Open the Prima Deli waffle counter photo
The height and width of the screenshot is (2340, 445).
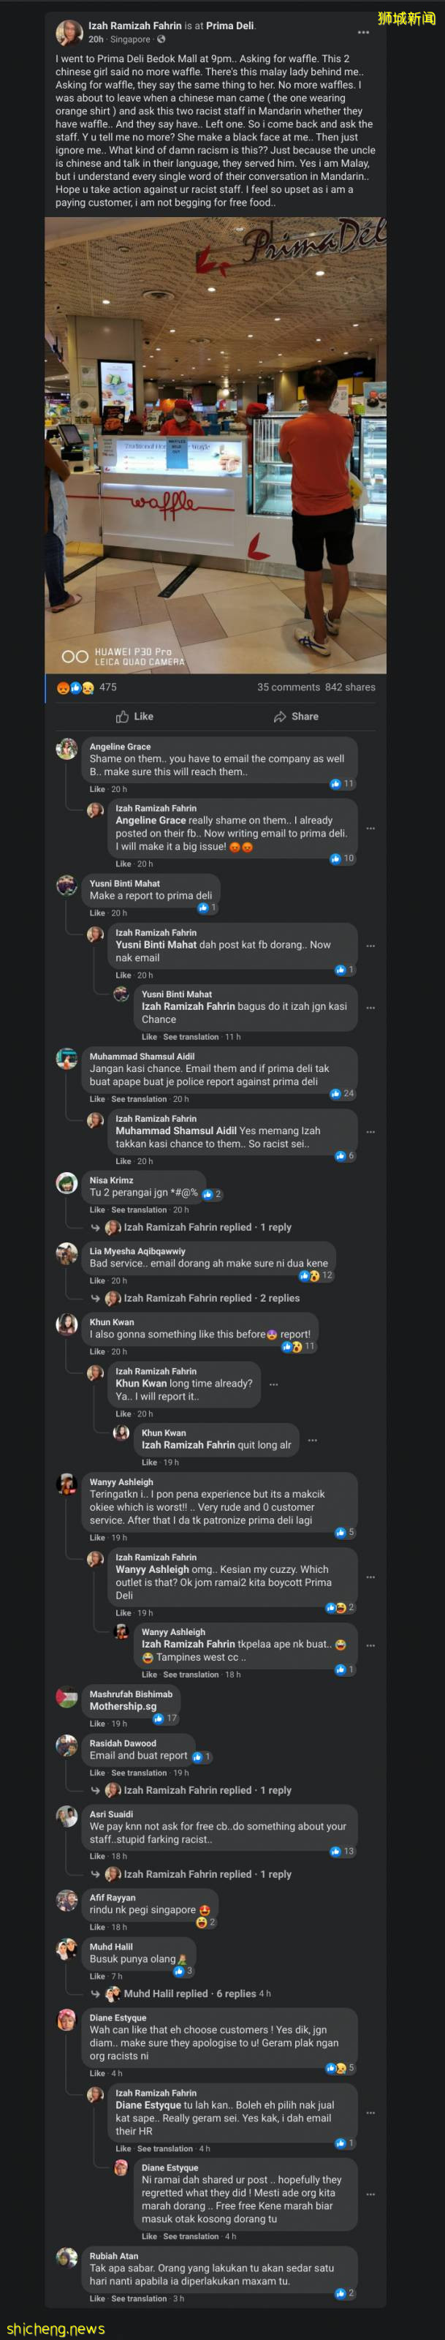point(216,445)
